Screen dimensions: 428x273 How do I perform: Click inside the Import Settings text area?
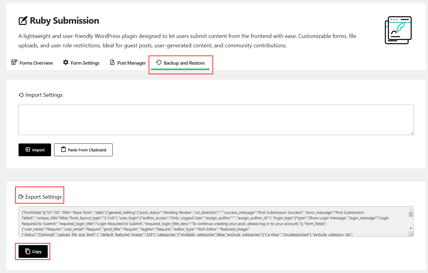(x=216, y=120)
